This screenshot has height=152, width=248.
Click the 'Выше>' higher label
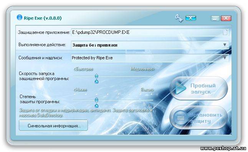coord(147,90)
